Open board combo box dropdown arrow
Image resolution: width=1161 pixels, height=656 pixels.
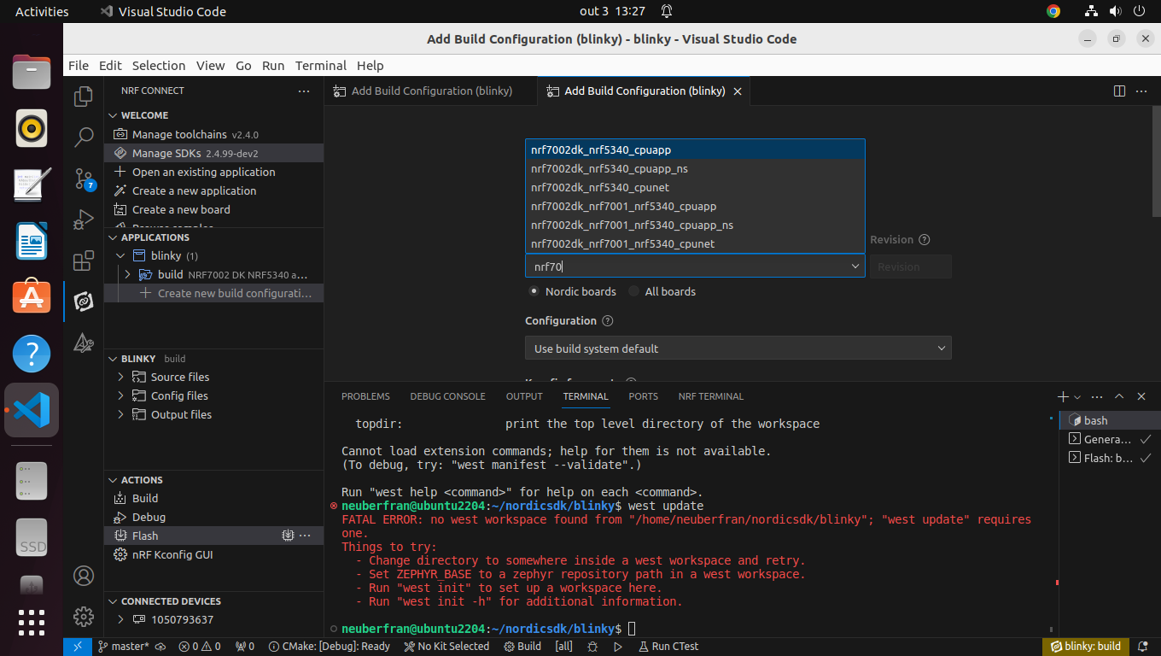[855, 266]
